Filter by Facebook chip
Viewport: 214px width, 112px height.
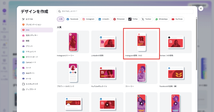[x=73, y=19]
